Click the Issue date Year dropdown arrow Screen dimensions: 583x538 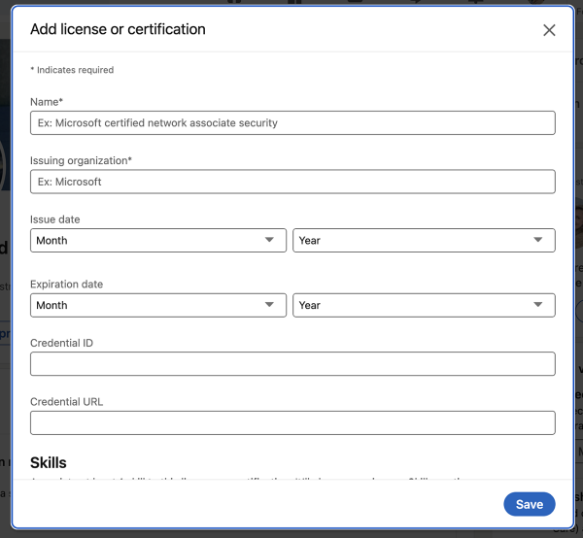tap(538, 240)
